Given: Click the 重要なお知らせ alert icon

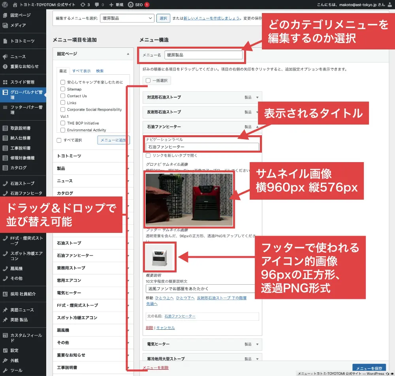Looking at the screenshot, I should point(5,66).
